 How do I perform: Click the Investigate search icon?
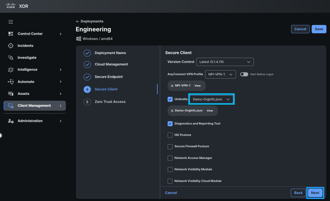pyautogui.click(x=11, y=57)
